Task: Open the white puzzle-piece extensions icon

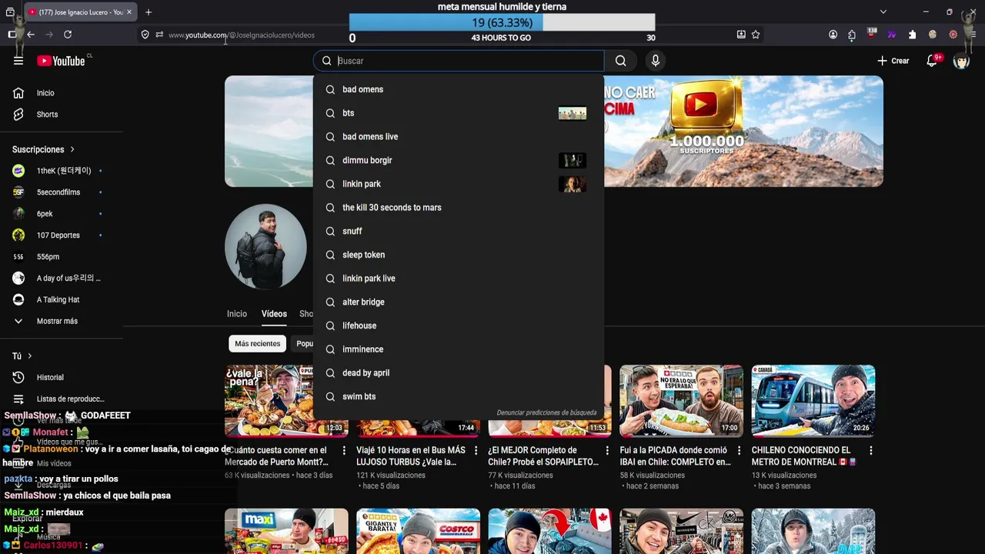Action: coord(912,35)
